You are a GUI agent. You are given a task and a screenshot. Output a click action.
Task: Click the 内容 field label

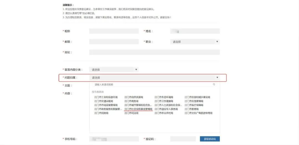68,93
